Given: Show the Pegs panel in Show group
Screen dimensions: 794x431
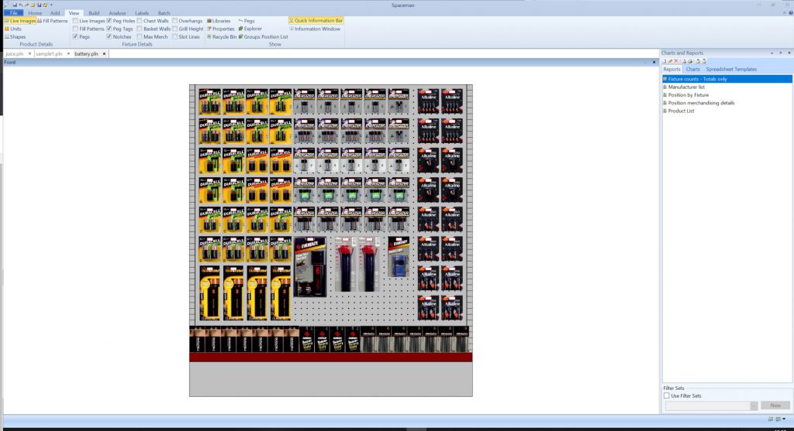Looking at the screenshot, I should (x=247, y=21).
